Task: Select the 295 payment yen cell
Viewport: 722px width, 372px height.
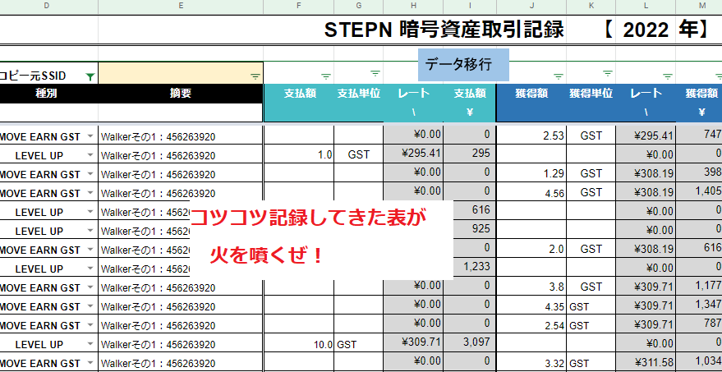Action: [470, 154]
